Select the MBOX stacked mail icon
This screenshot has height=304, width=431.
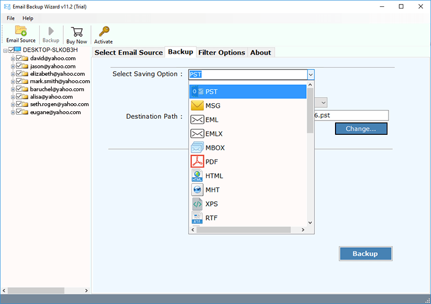click(x=197, y=147)
